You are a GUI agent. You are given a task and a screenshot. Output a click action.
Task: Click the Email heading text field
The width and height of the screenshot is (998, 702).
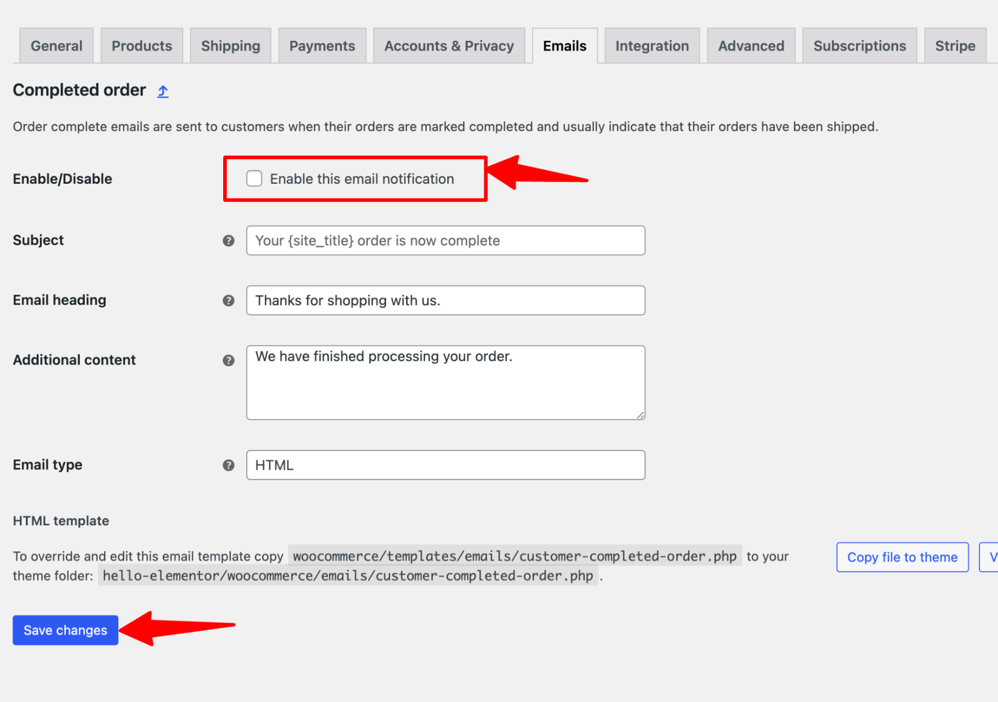point(445,300)
